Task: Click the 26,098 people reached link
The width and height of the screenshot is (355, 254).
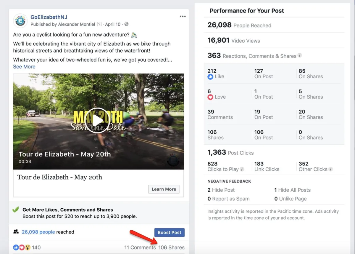Action: tap(38, 232)
